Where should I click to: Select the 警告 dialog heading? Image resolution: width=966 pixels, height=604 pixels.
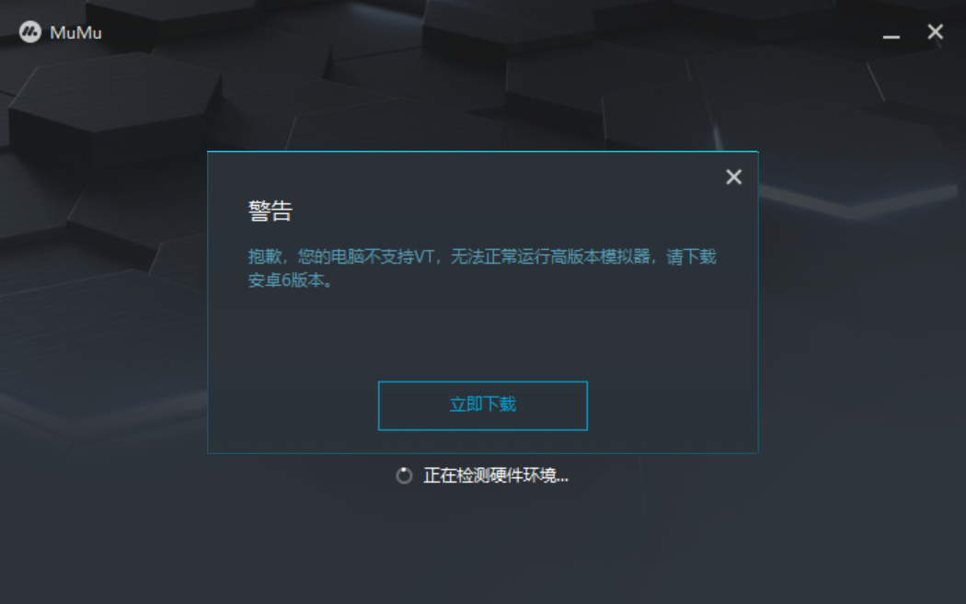click(270, 211)
